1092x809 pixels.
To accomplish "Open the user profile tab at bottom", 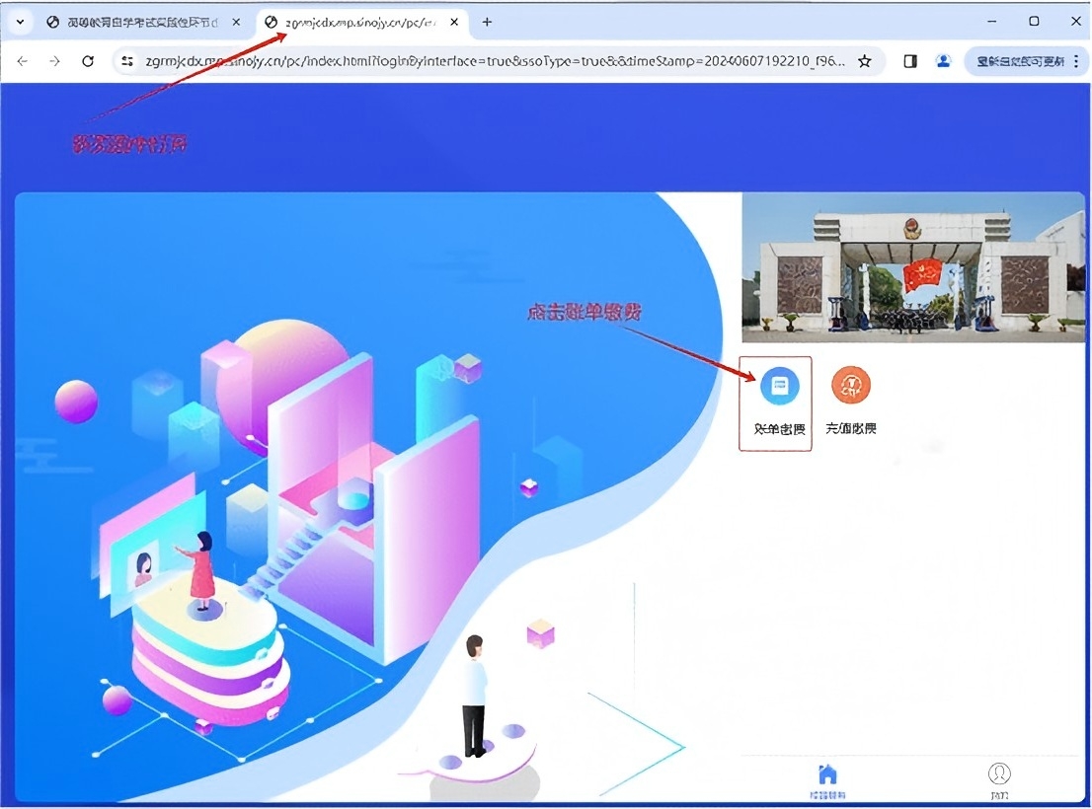I will [x=999, y=775].
